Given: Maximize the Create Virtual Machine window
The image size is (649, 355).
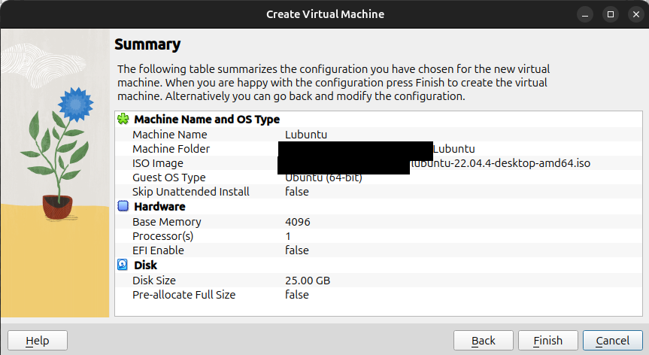Looking at the screenshot, I should click(x=611, y=14).
